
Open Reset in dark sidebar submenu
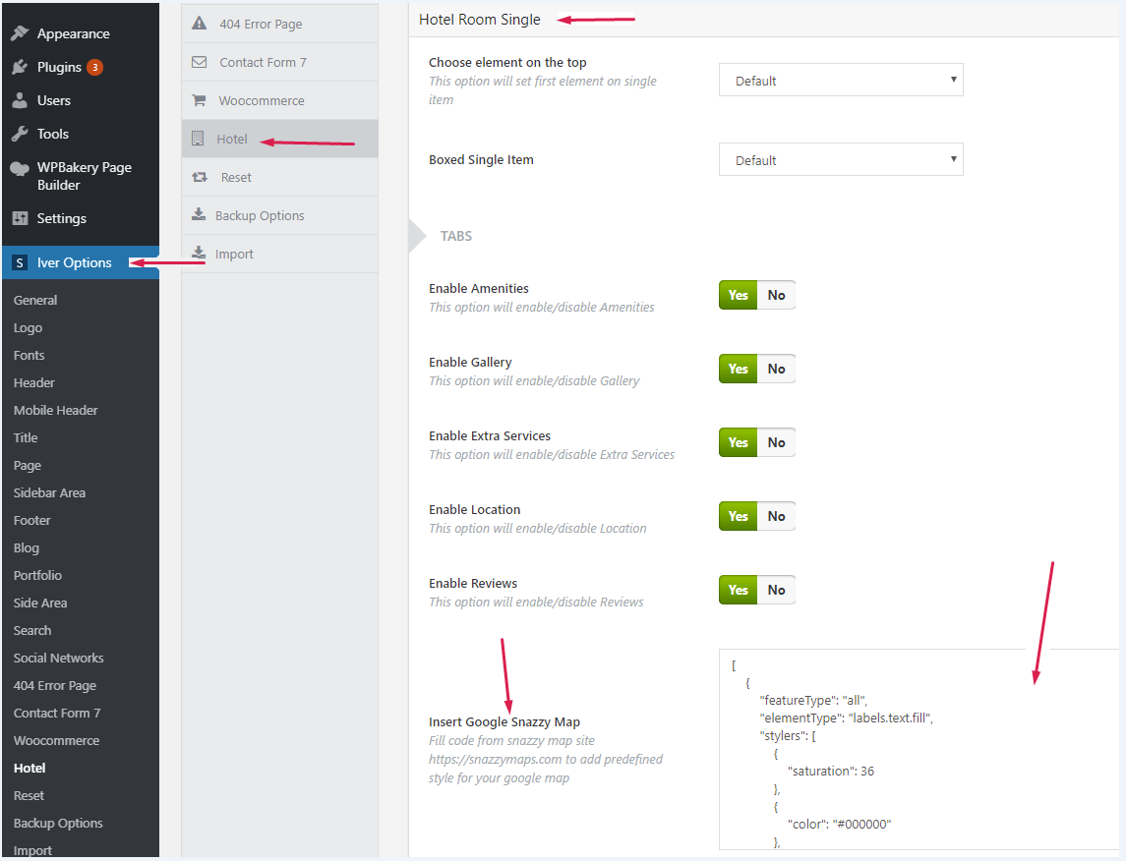point(29,795)
